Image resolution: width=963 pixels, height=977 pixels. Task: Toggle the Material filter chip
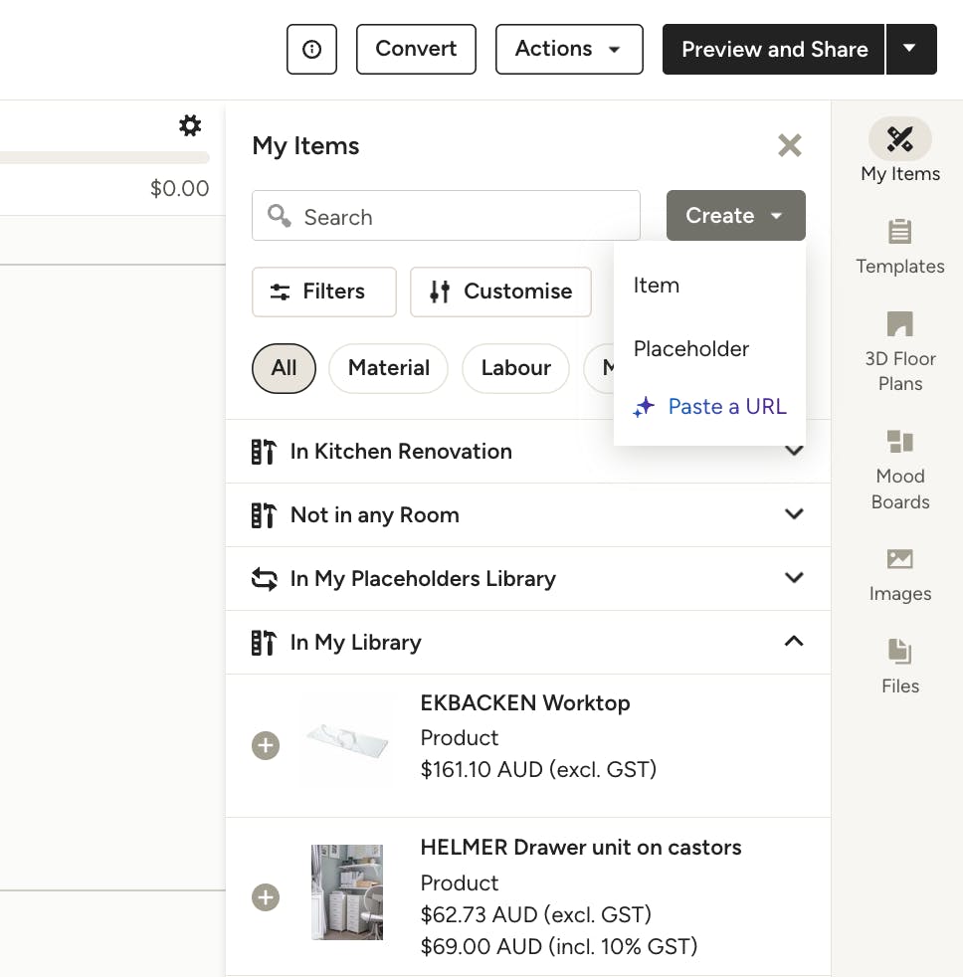(x=388, y=368)
